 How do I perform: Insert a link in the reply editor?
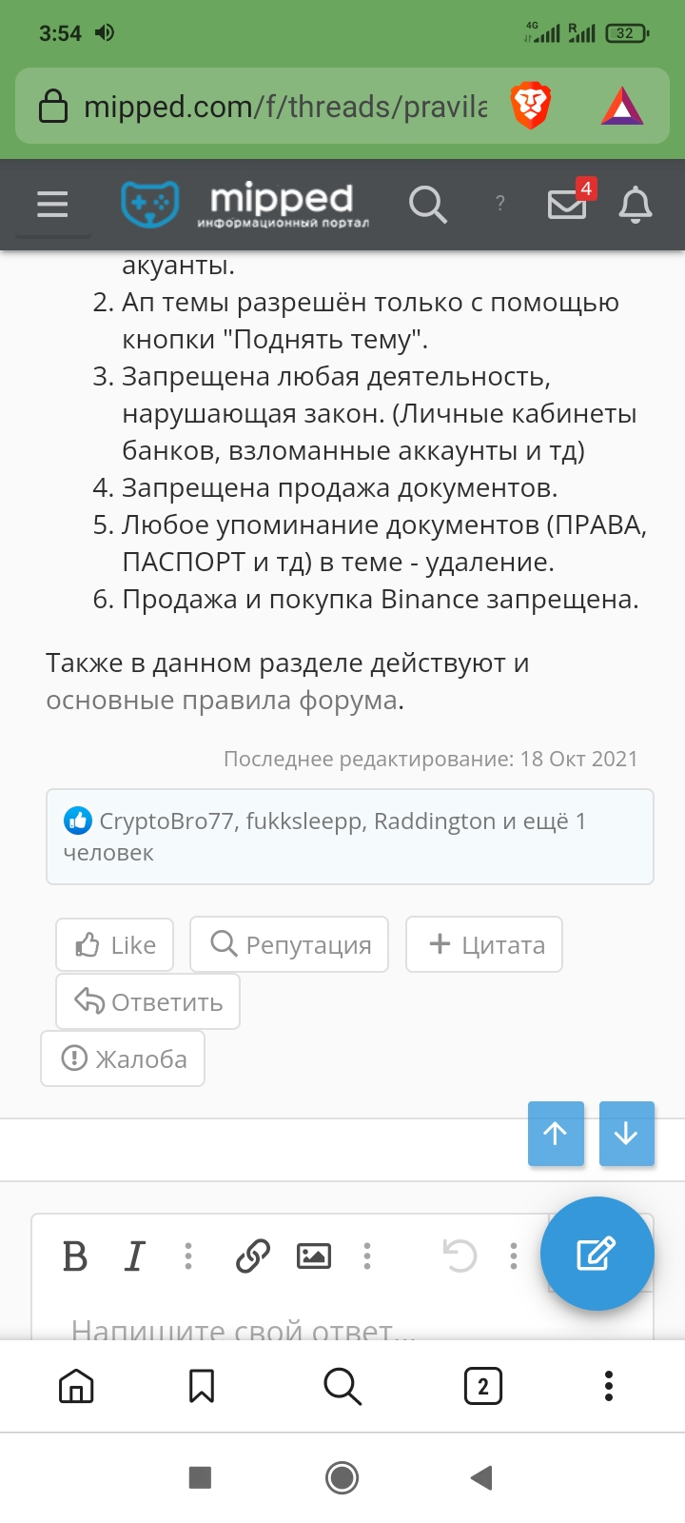coord(252,1256)
